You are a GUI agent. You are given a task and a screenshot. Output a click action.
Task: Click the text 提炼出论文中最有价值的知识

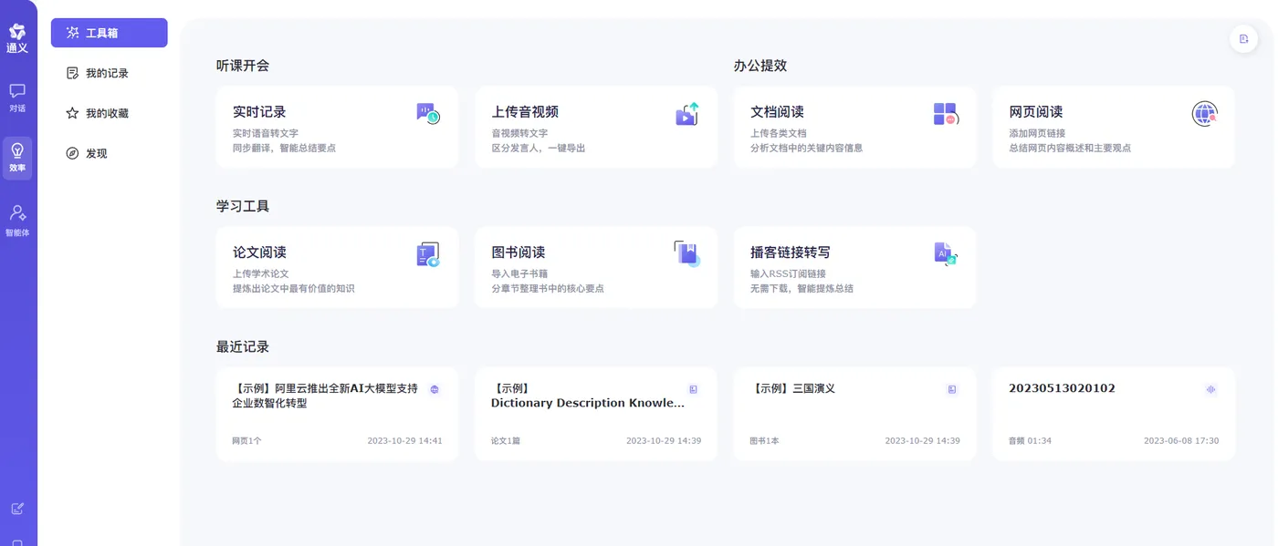click(293, 288)
